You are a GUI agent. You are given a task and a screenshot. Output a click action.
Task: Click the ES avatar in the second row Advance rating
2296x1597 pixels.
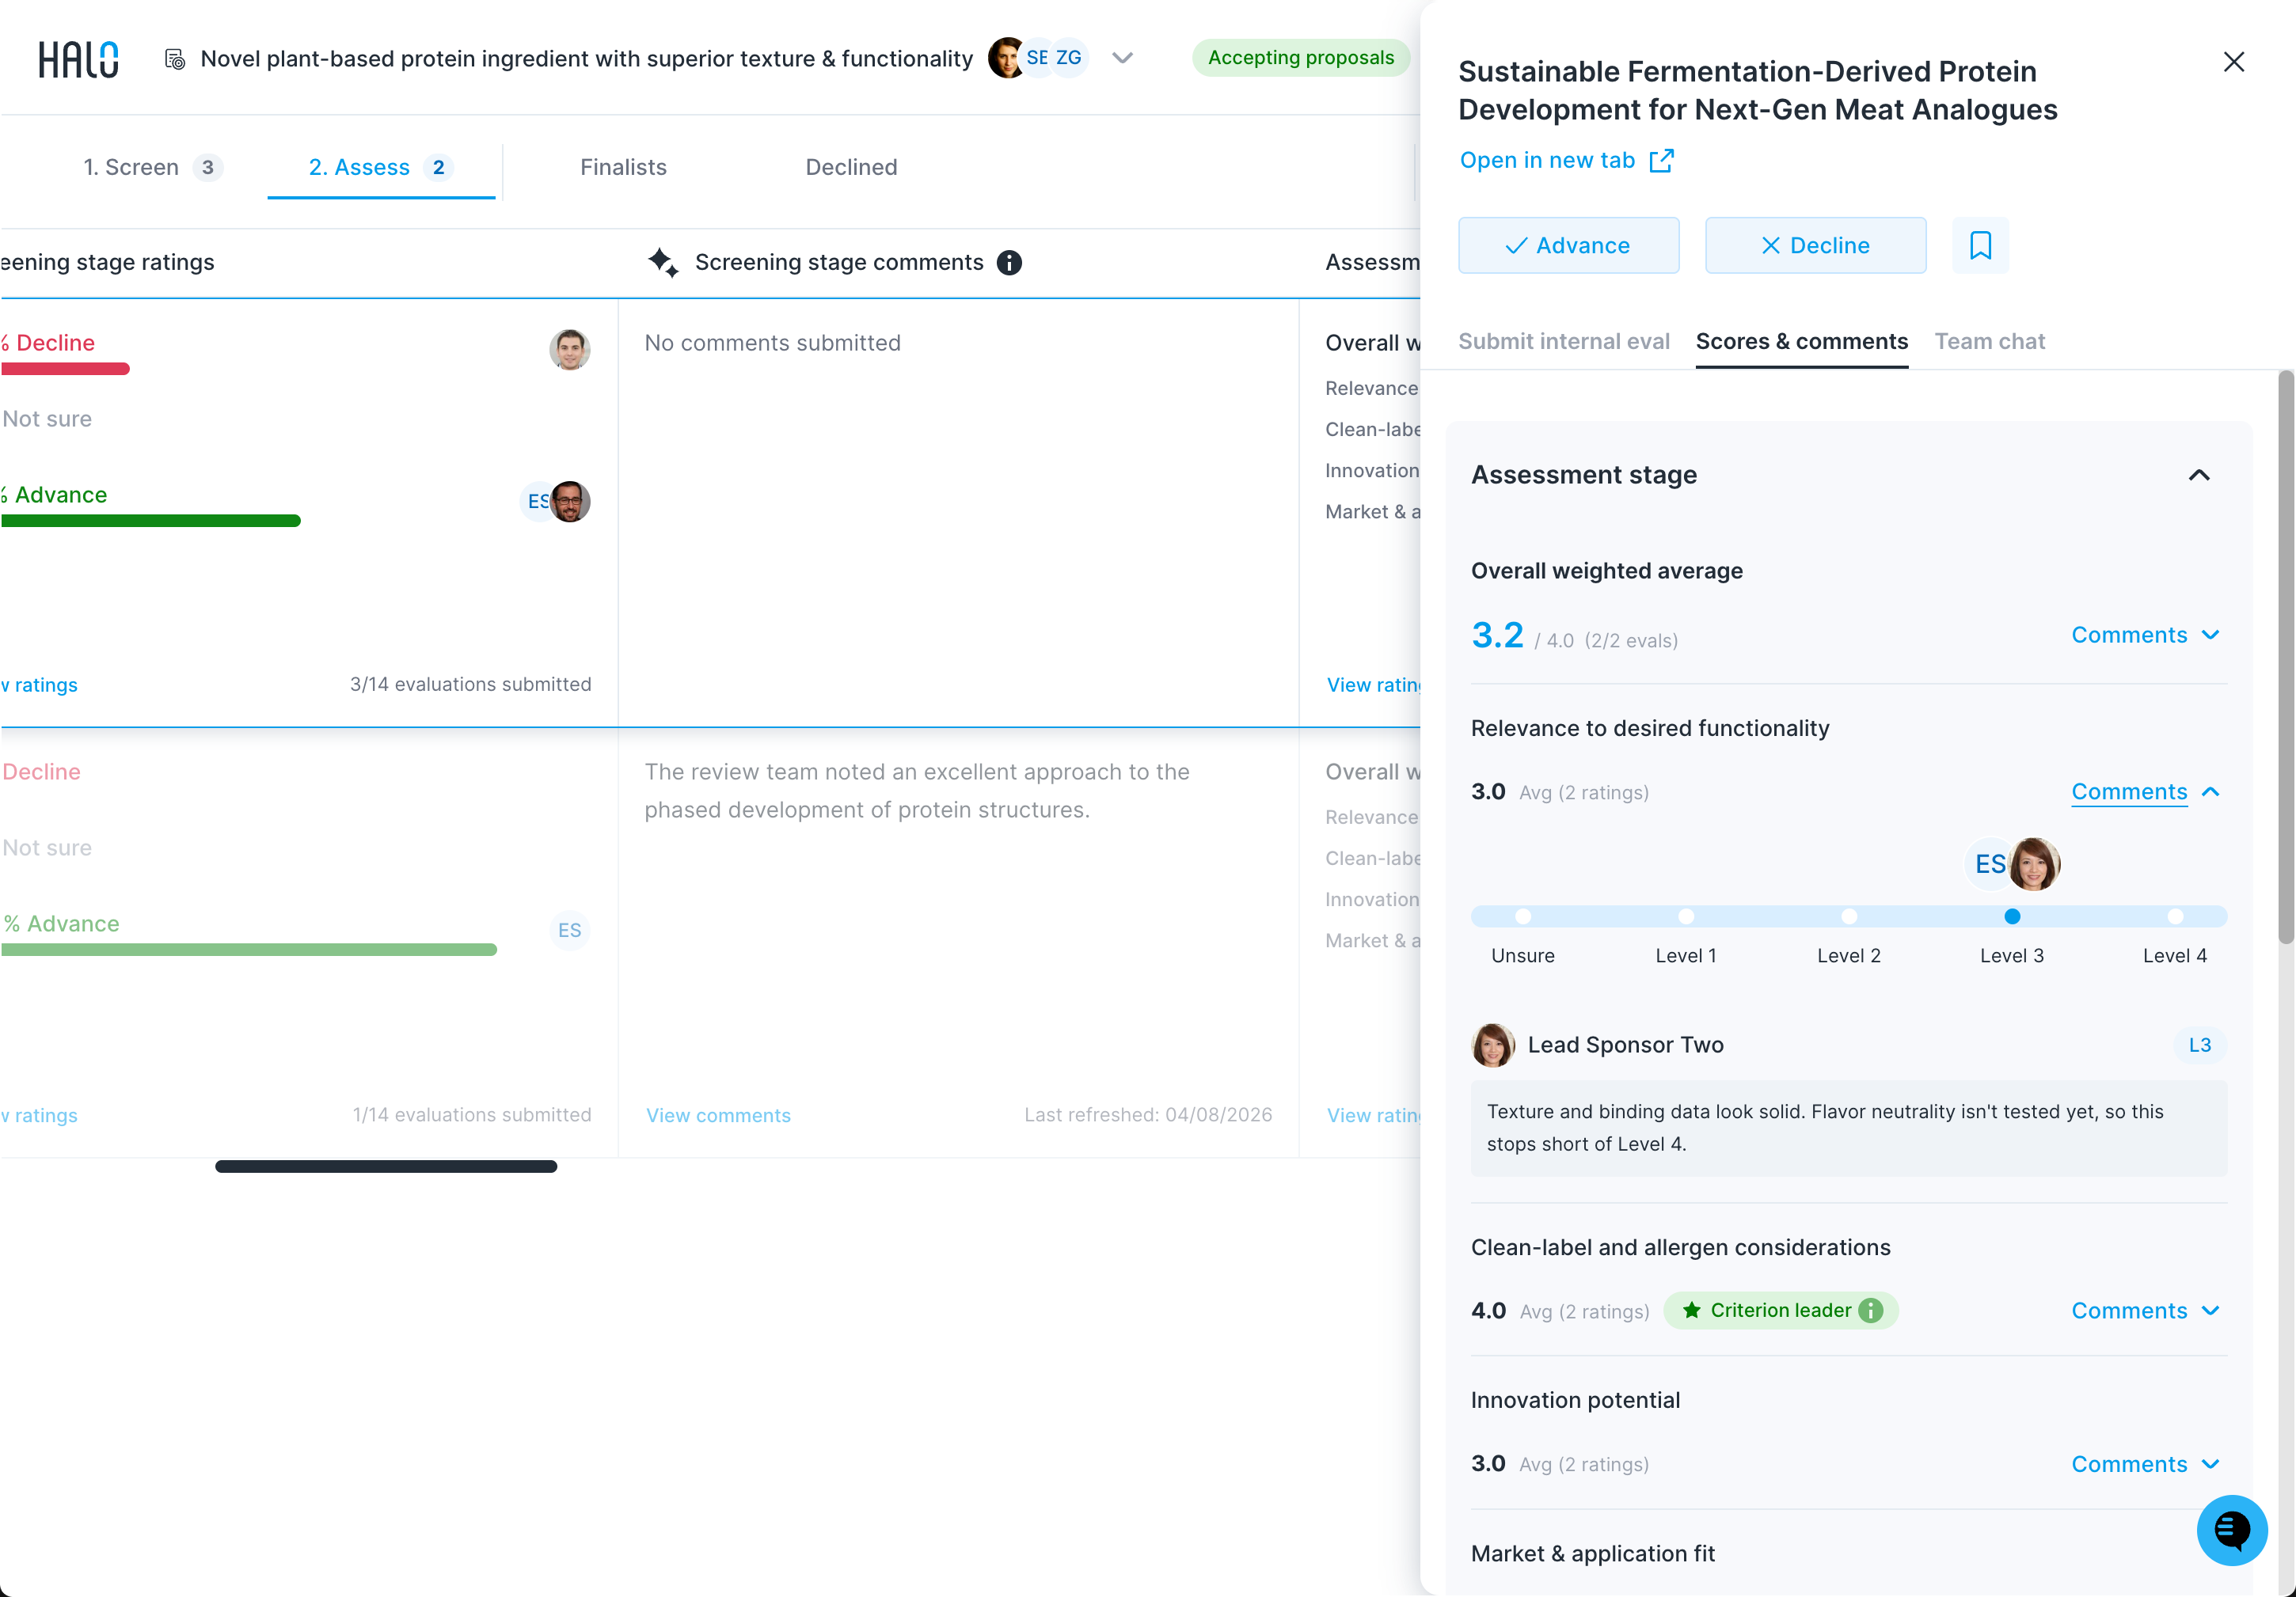(x=569, y=931)
